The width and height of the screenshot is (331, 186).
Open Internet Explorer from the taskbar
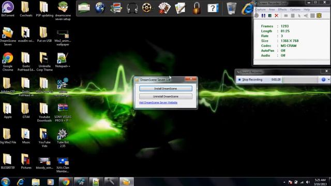click(21, 182)
